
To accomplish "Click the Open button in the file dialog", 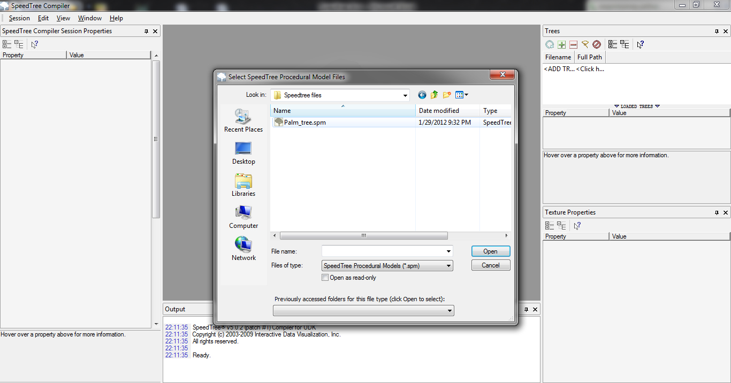I will (x=491, y=251).
